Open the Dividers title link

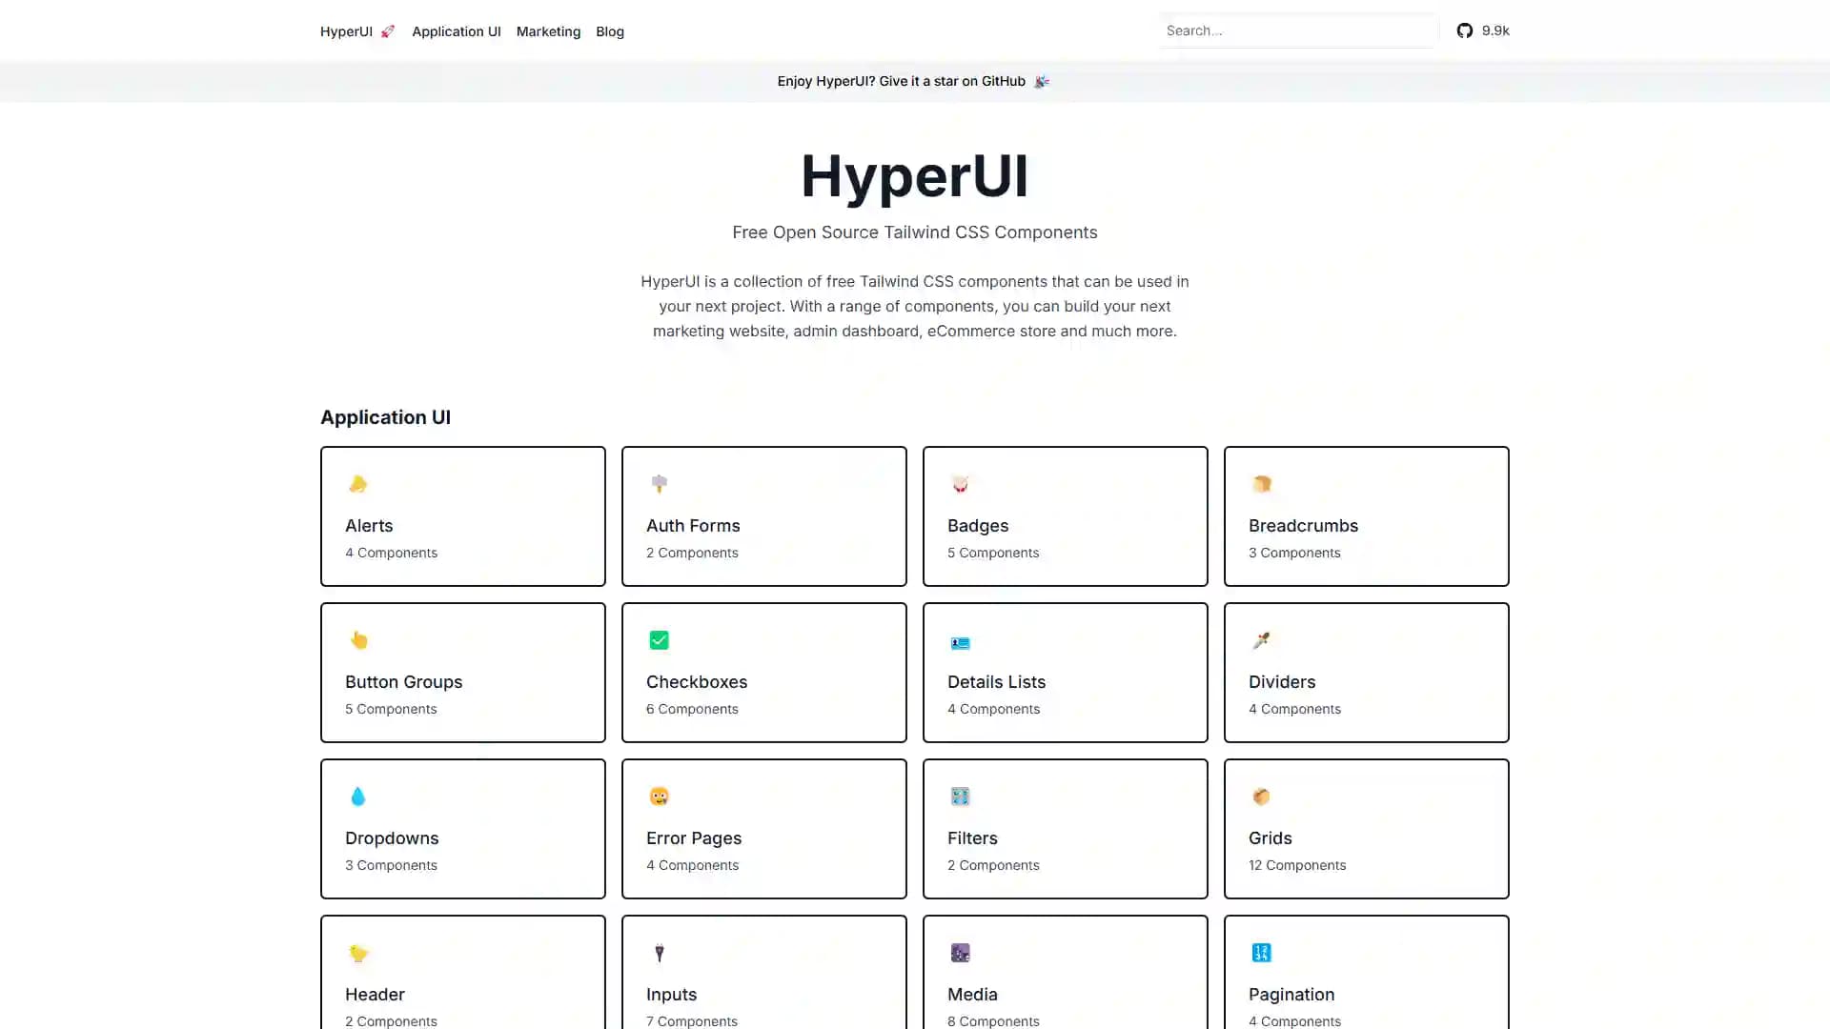1282,682
